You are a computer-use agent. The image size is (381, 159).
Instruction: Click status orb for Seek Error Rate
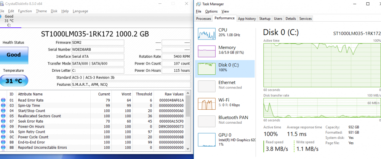click(x=3, y=121)
